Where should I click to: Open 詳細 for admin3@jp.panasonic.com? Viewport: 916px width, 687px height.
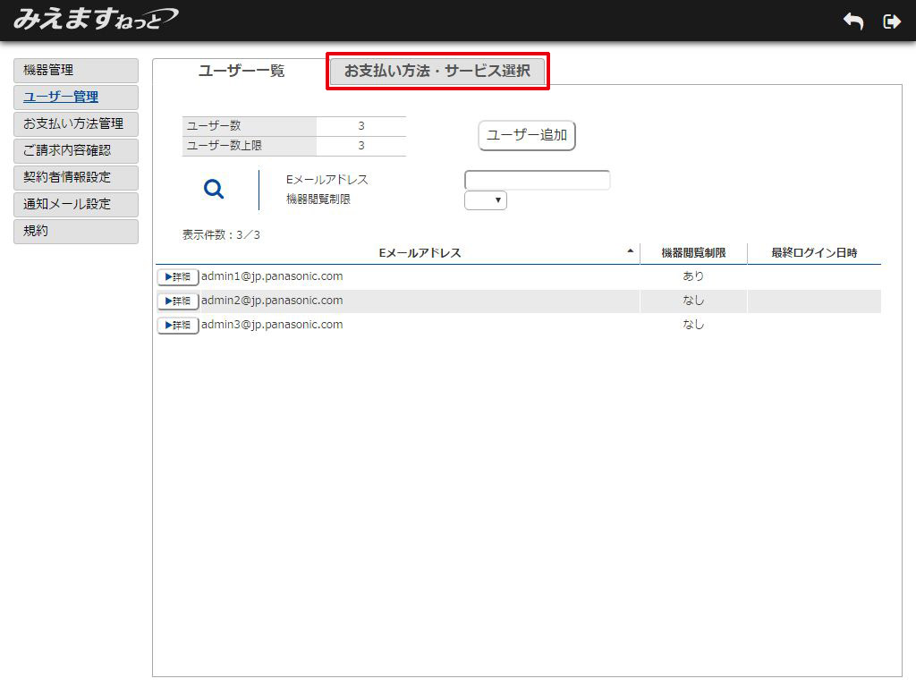178,326
